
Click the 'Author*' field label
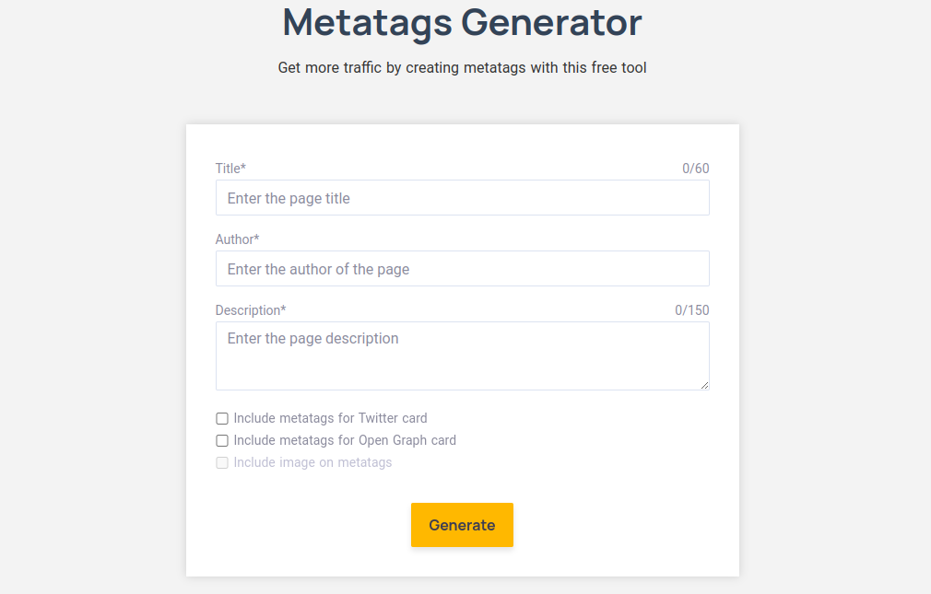(x=237, y=239)
